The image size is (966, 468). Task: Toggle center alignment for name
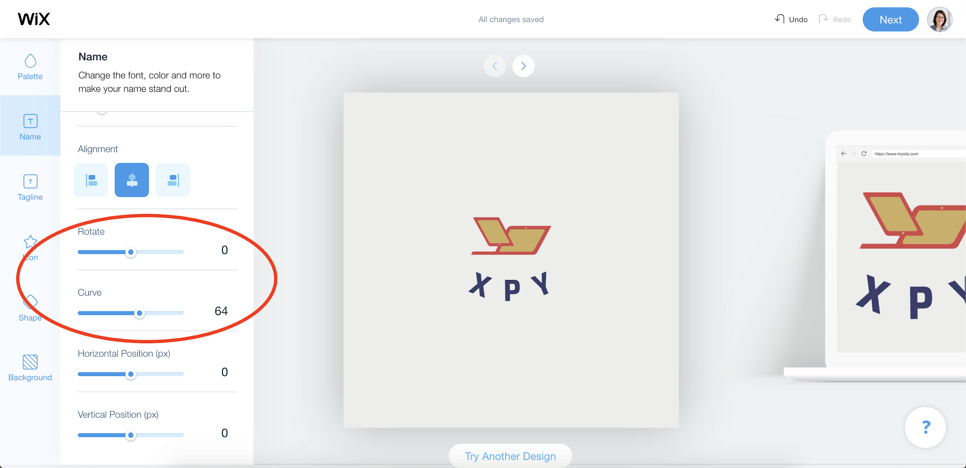(131, 180)
